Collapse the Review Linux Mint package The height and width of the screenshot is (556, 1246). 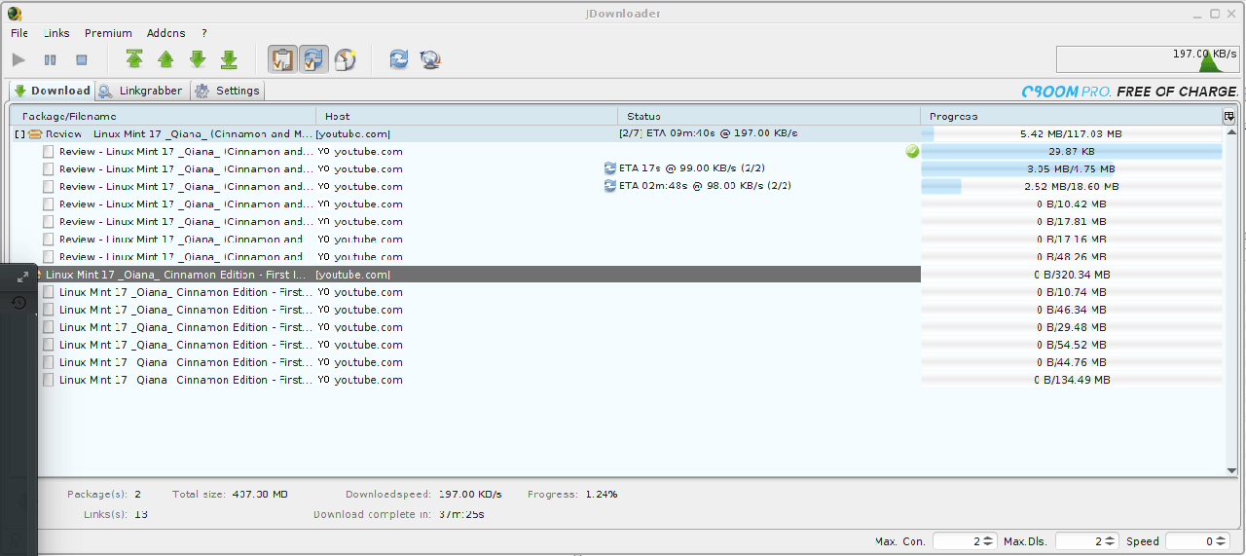tap(19, 134)
